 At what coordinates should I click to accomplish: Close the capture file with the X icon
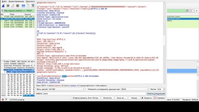pos(33,6)
